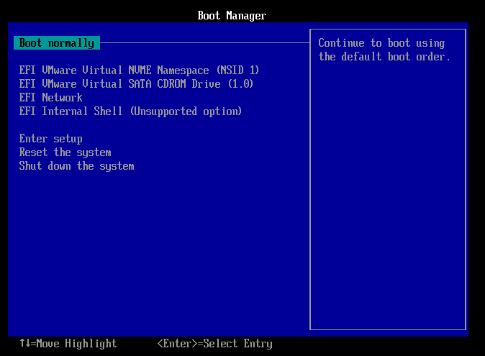This screenshot has width=485, height=356.
Task: Choose Reset the system
Action: [65, 152]
